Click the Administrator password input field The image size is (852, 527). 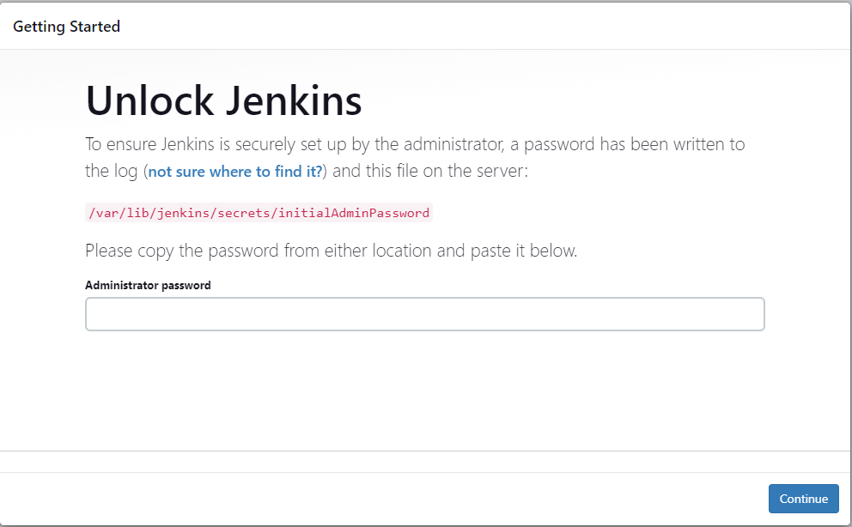click(425, 313)
